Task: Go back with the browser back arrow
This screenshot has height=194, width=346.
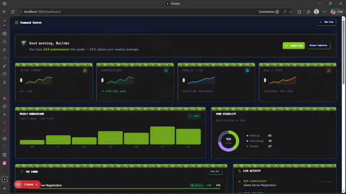Action: [5, 12]
